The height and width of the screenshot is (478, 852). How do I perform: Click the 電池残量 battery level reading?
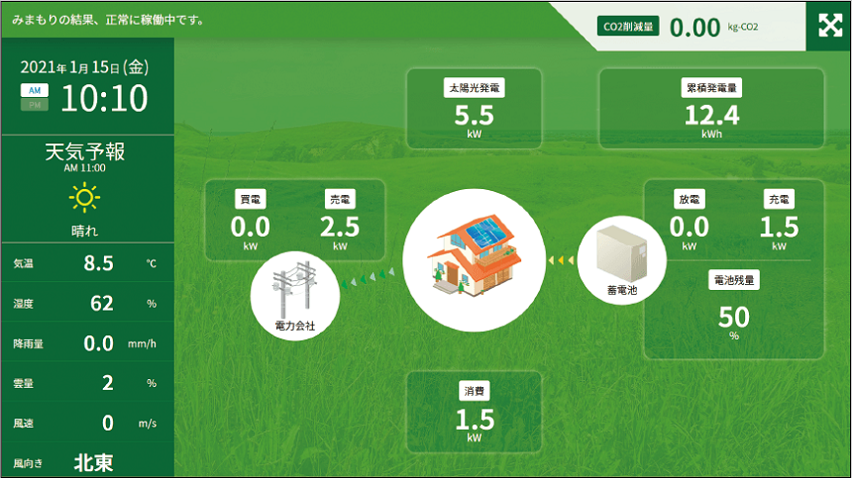point(734,316)
